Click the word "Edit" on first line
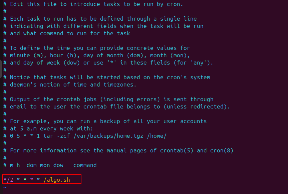 tap(17, 4)
